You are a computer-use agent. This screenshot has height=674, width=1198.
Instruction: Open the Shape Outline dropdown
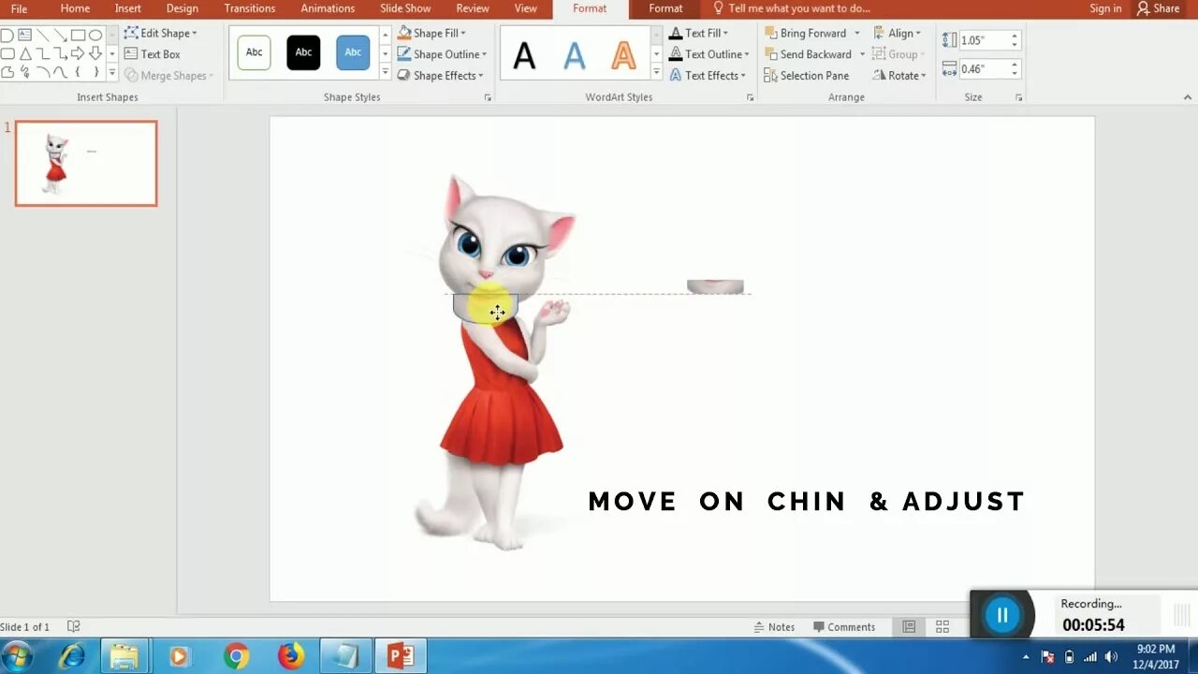click(442, 54)
